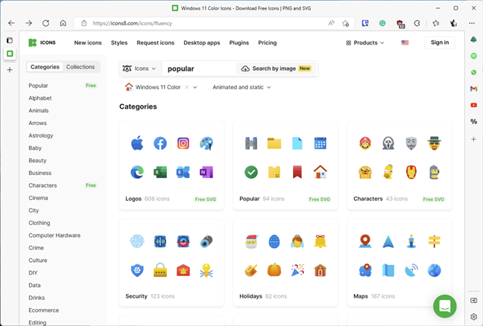
Task: Click the Scream ghost mask icon
Action: point(388,143)
